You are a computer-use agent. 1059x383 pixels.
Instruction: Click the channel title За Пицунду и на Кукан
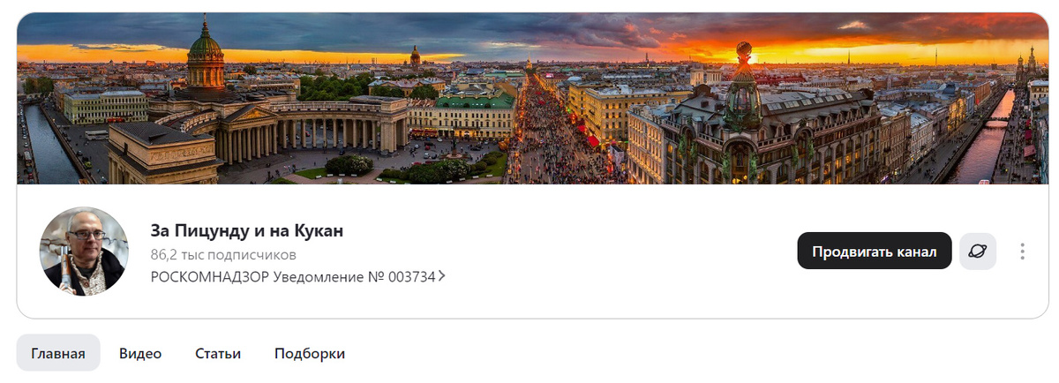pyautogui.click(x=247, y=231)
